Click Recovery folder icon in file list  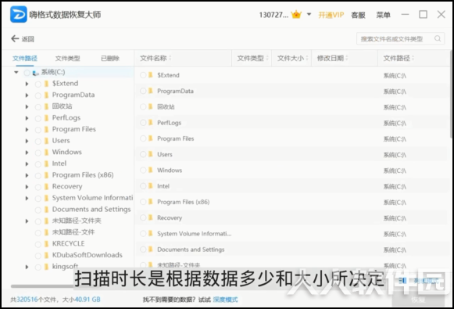point(151,217)
